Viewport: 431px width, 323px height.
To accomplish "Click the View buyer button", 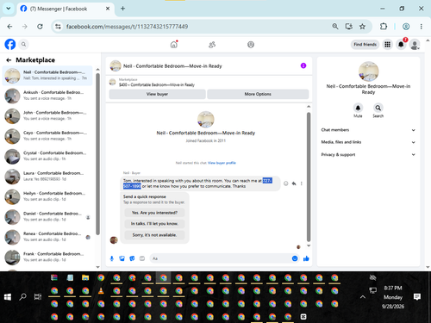I will coord(157,94).
